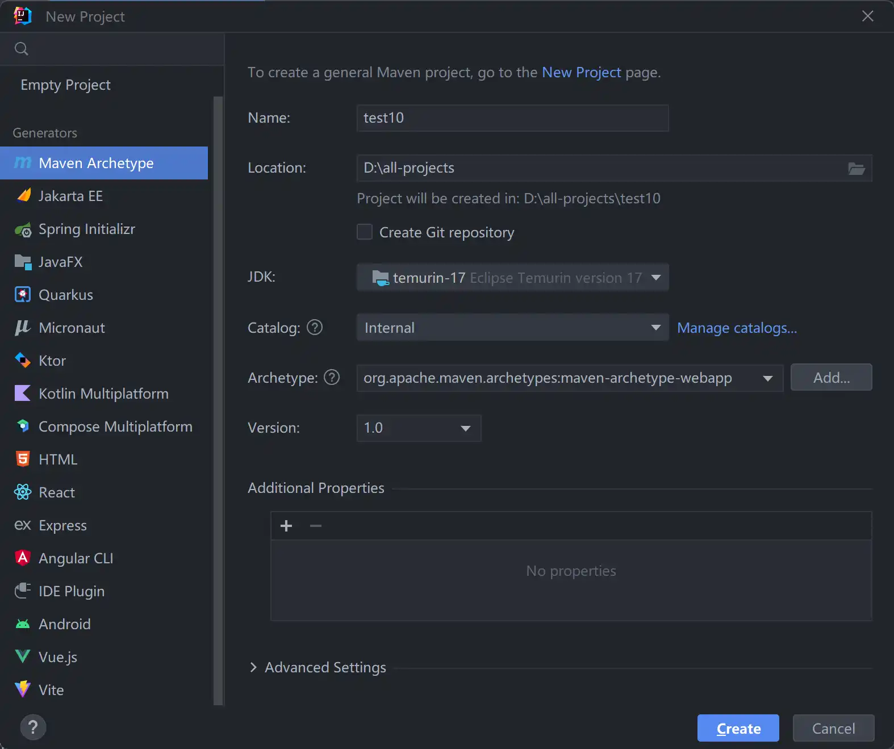Choose Kotlin Multiplatform generator label

103,394
